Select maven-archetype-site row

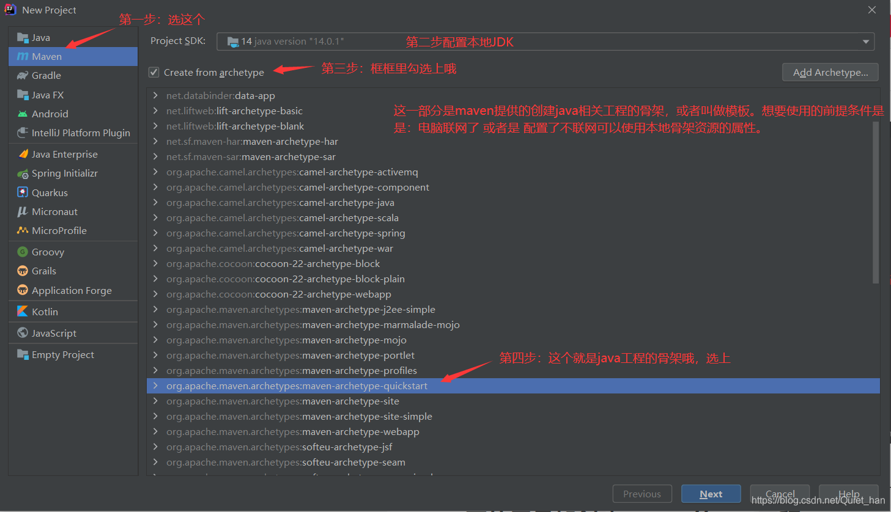pos(513,401)
